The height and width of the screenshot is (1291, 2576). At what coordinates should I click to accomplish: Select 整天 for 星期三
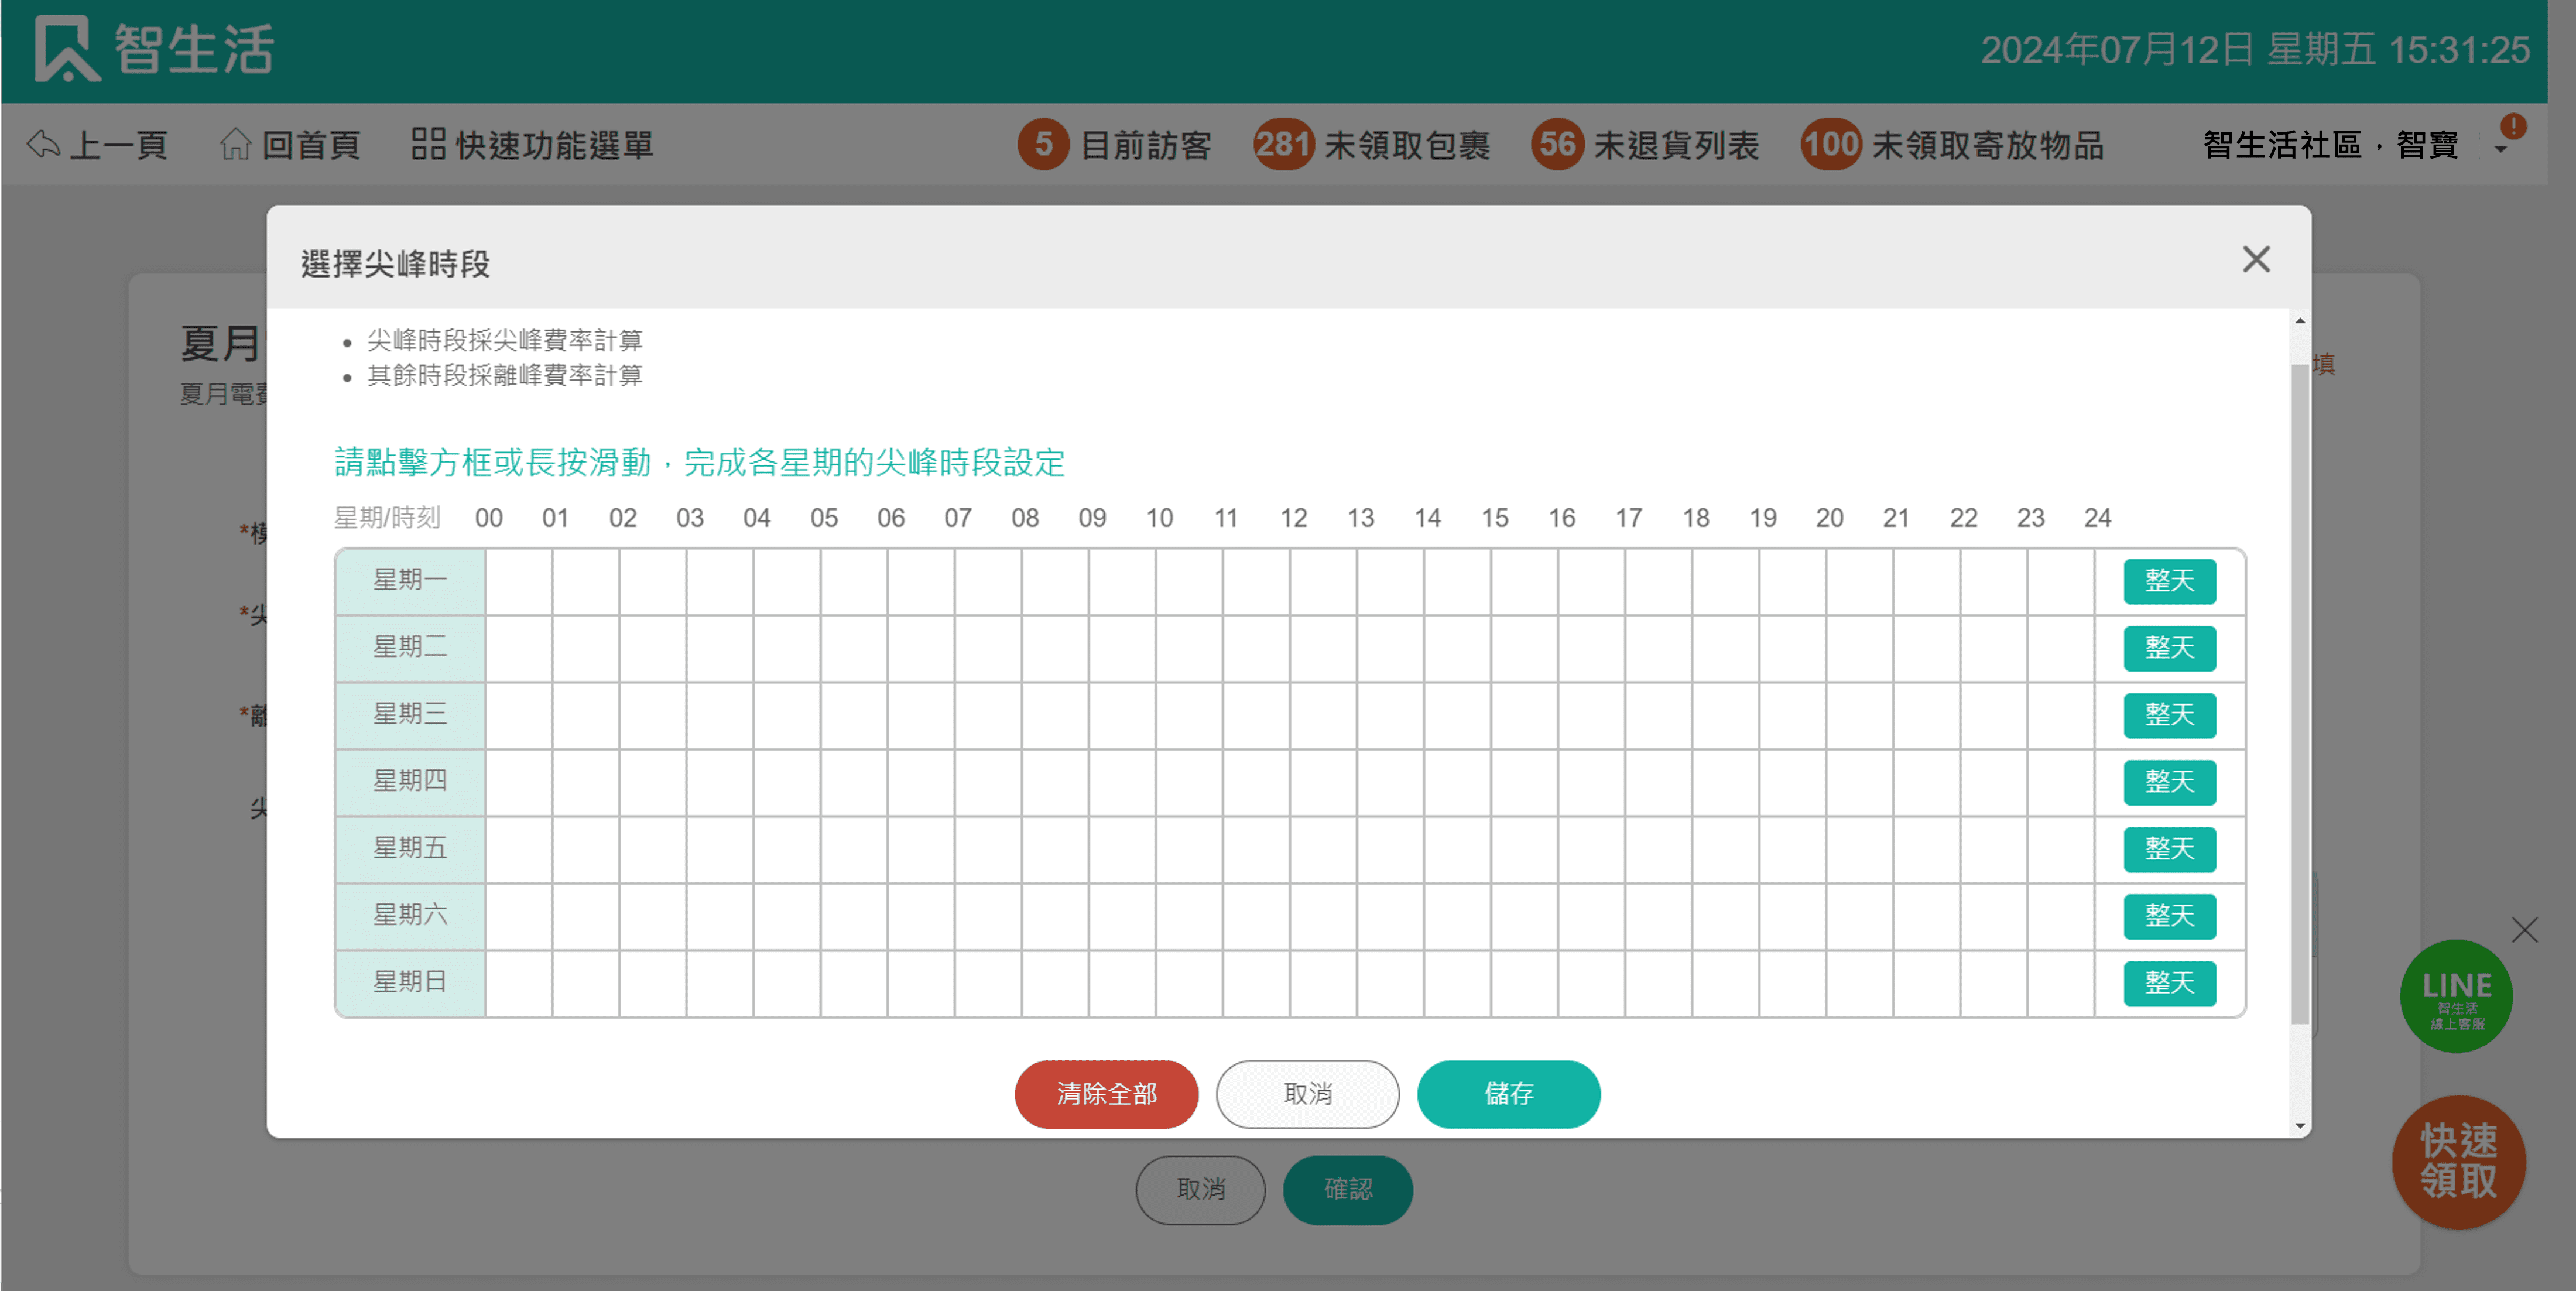click(x=2169, y=715)
